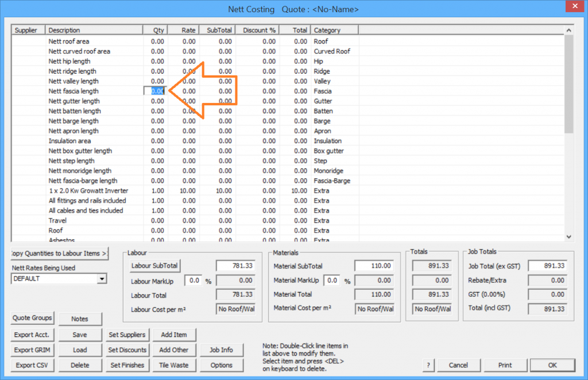Click the Add Item button
The width and height of the screenshot is (588, 380).
(174, 335)
